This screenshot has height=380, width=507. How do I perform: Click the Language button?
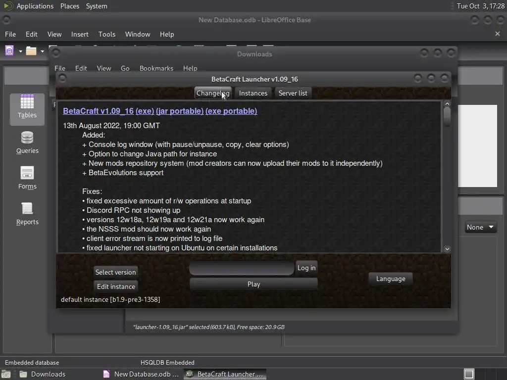[x=391, y=279]
